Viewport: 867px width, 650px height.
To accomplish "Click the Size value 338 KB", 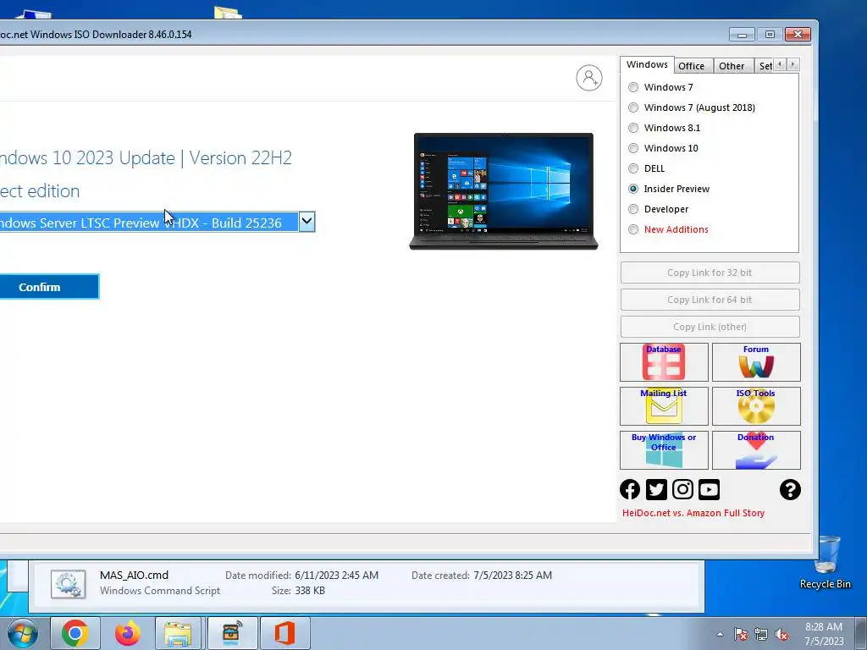I will coord(310,591).
